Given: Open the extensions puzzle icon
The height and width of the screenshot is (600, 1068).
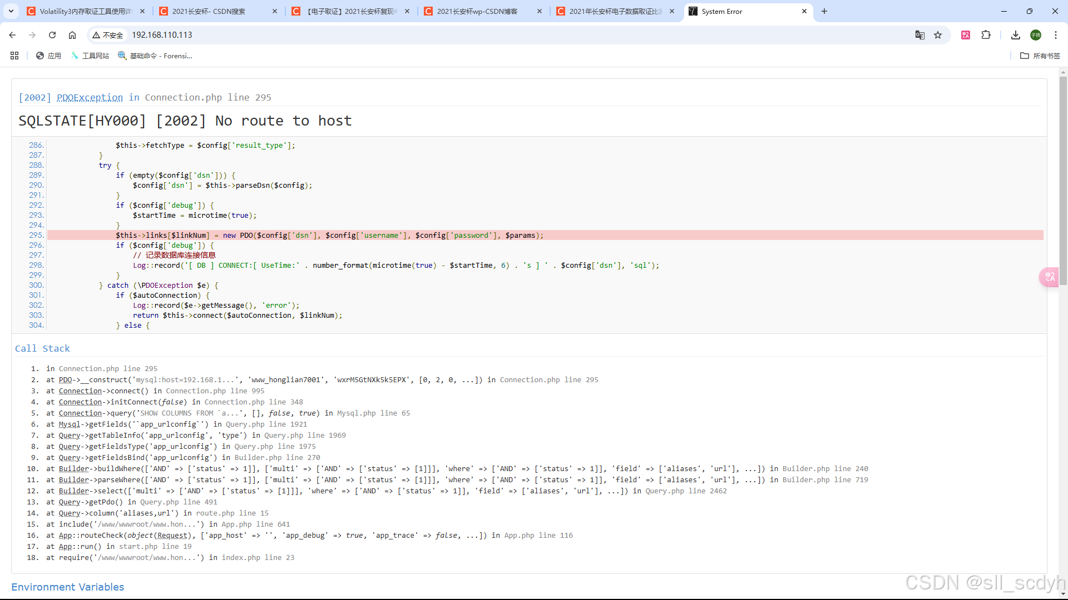Looking at the screenshot, I should [x=986, y=35].
